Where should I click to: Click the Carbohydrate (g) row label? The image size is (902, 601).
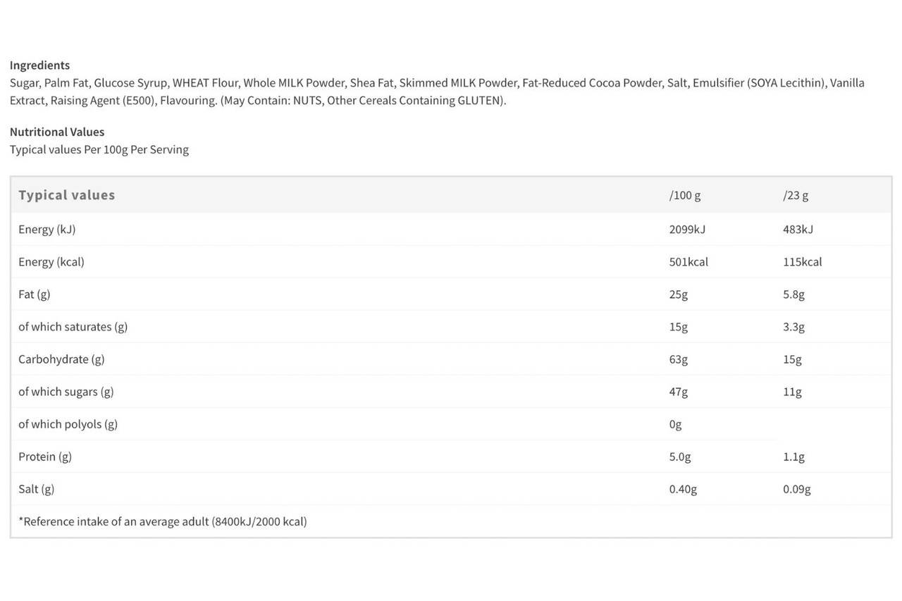click(61, 359)
